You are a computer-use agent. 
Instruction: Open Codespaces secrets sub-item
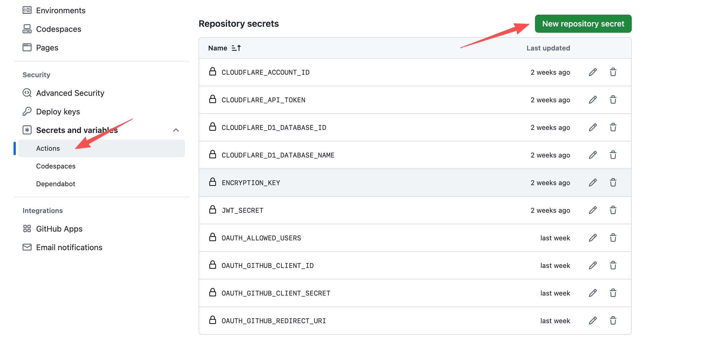tap(56, 166)
